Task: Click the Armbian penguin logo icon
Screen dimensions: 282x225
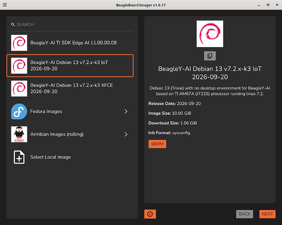Action: point(19,134)
